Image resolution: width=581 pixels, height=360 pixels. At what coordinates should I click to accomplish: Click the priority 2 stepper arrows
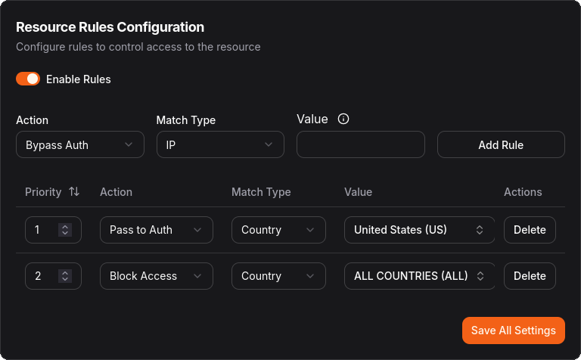[66, 276]
